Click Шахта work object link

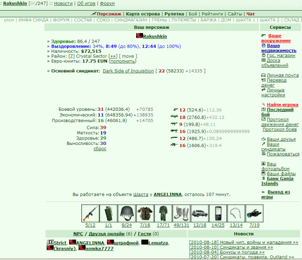[140, 194]
